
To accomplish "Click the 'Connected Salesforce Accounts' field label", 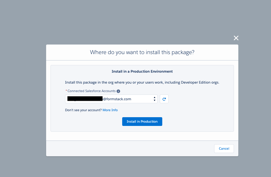I will pos(91,91).
